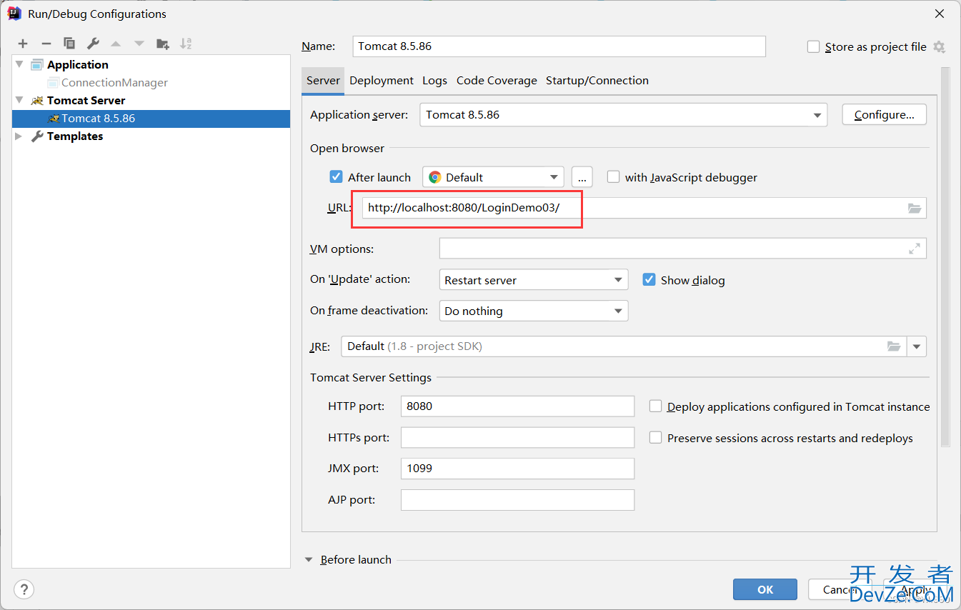Click the Application type icon in the tree
This screenshot has width=961, height=610.
click(x=37, y=65)
